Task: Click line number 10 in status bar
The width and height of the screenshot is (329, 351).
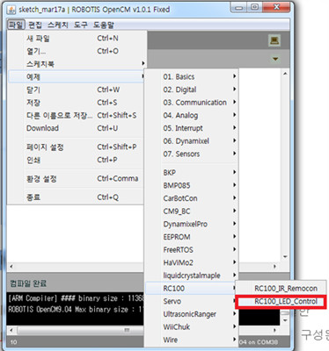Action: pyautogui.click(x=14, y=342)
